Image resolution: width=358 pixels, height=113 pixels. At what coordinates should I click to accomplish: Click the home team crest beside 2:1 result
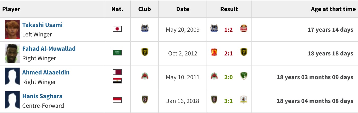[214, 52]
